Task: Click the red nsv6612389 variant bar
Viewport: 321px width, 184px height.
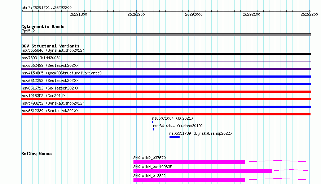Action: (x=166, y=114)
